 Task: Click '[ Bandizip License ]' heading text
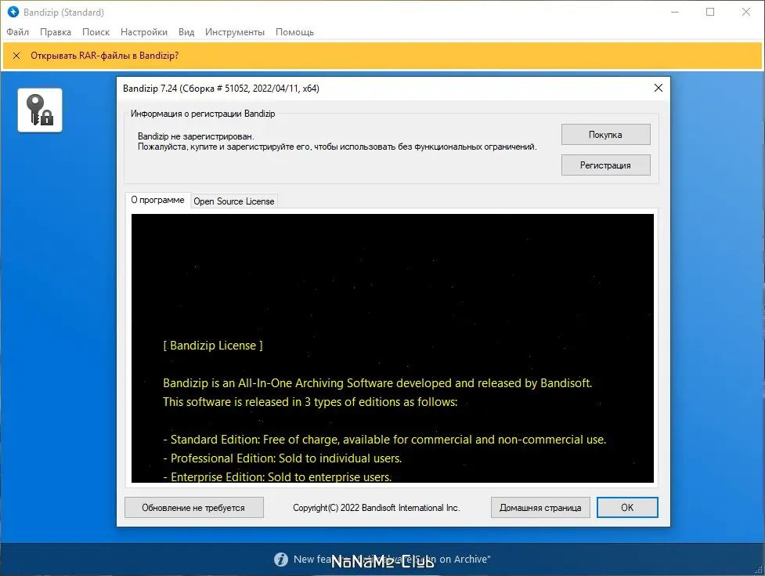[x=213, y=346]
